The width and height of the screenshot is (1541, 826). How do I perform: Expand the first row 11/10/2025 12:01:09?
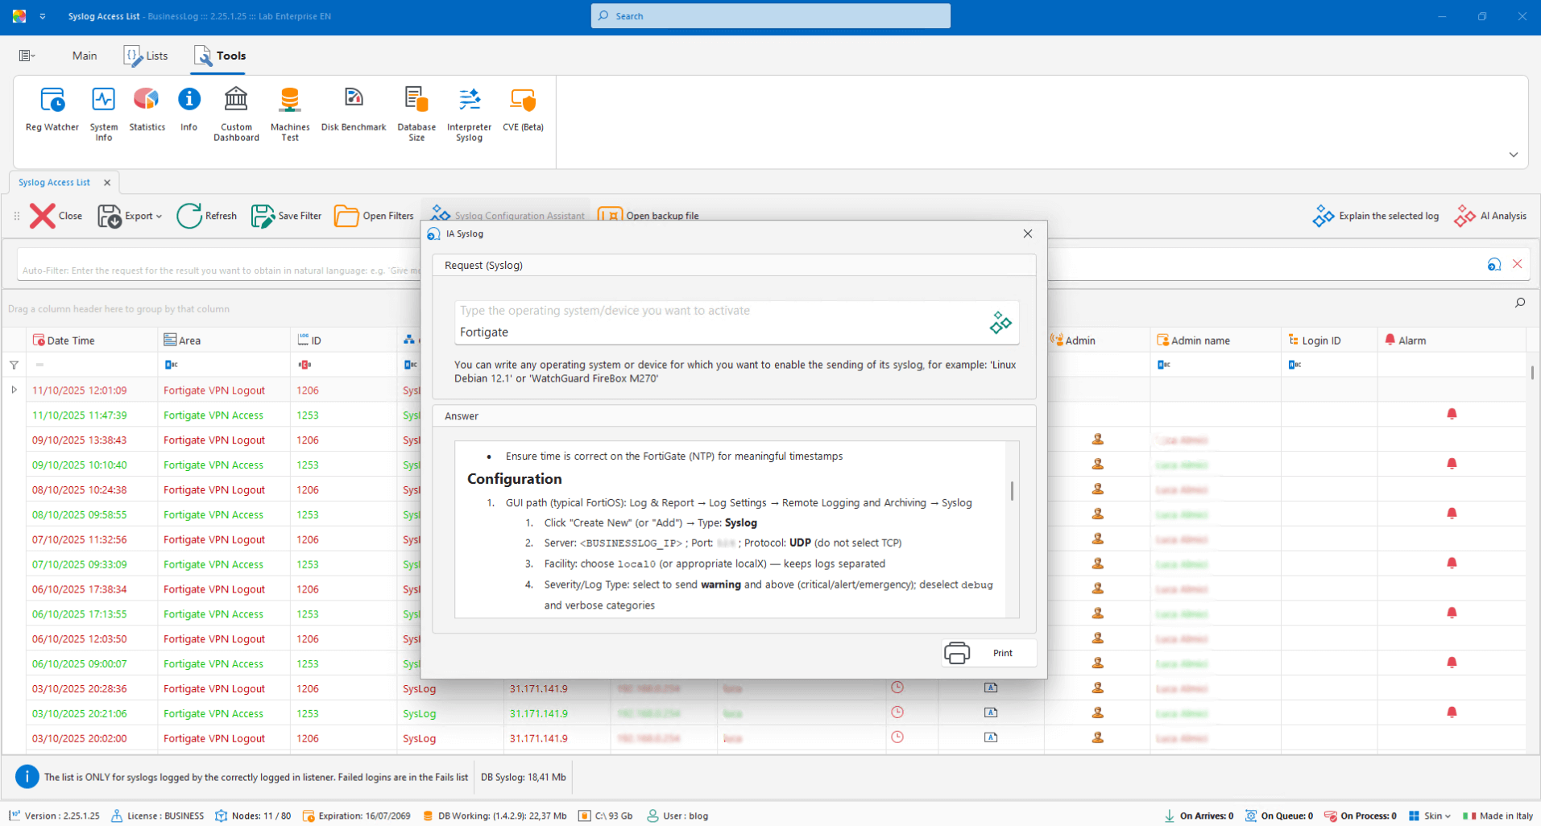point(14,390)
